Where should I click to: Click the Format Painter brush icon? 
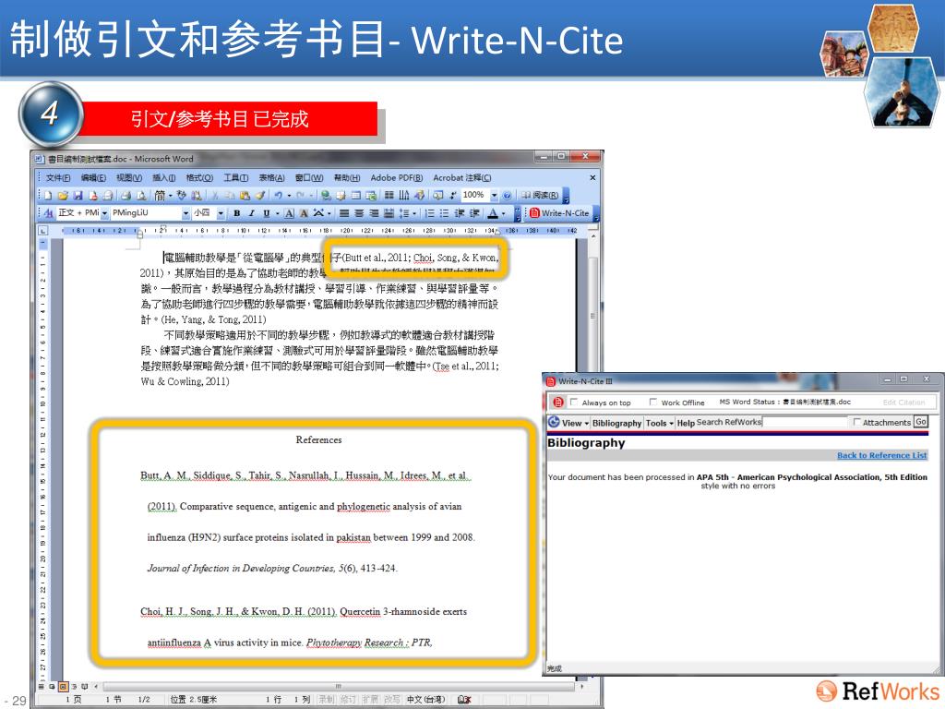259,196
